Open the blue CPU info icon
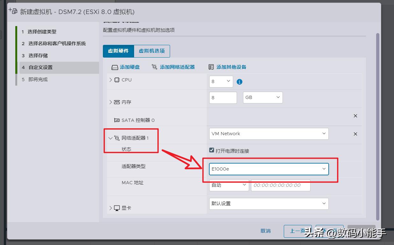394x245 pixels. [239, 81]
